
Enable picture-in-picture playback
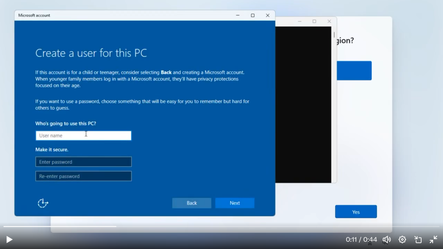[x=418, y=239]
